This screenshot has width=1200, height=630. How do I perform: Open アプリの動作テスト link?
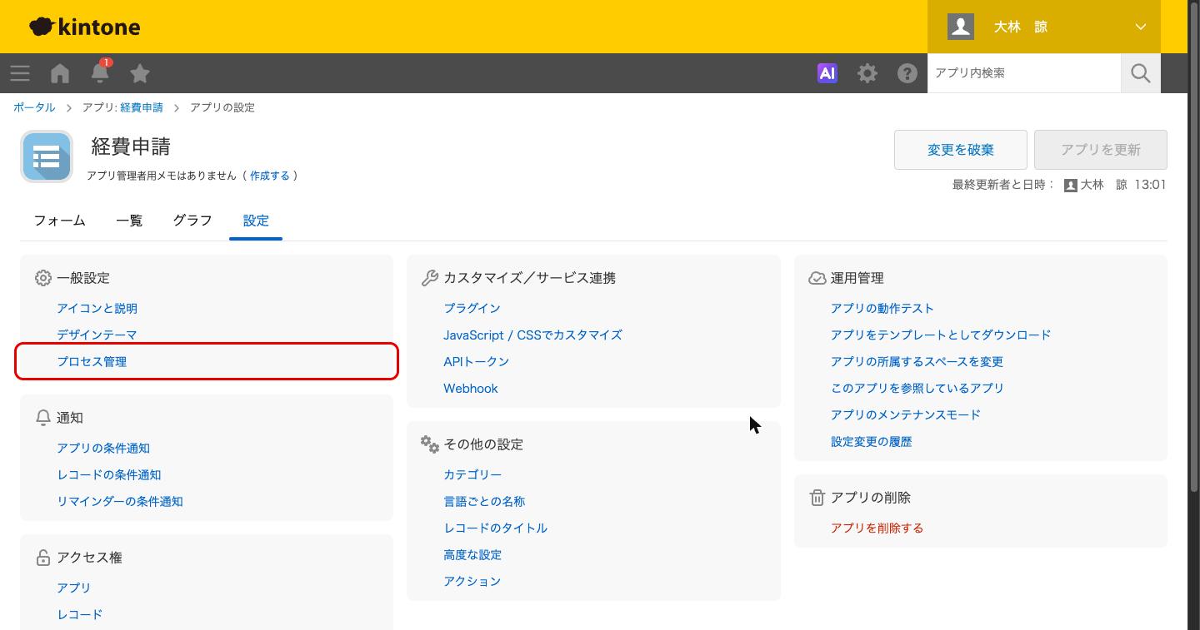(882, 308)
